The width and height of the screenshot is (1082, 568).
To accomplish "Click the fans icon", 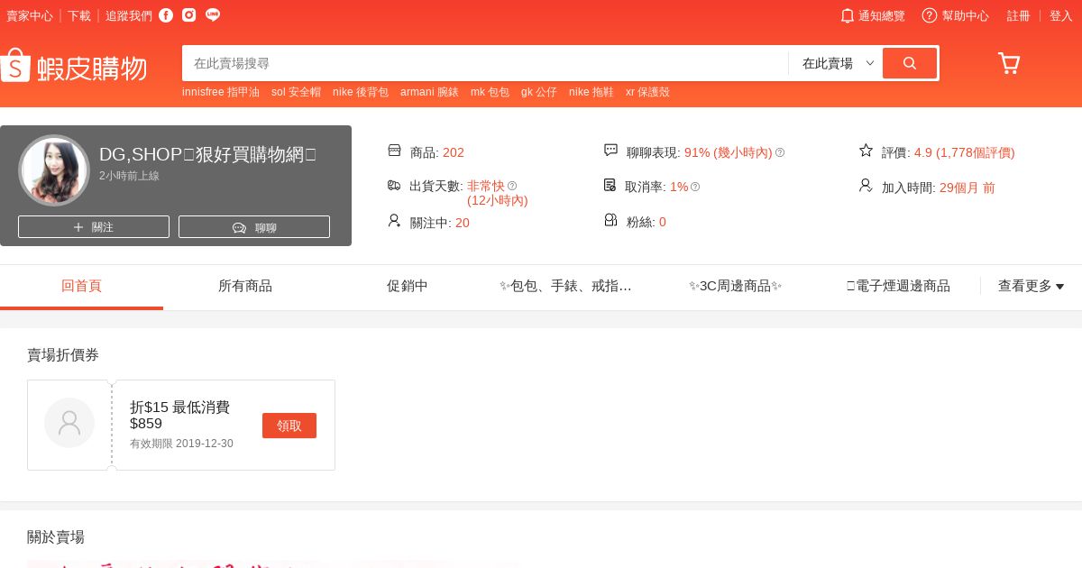I will [610, 220].
